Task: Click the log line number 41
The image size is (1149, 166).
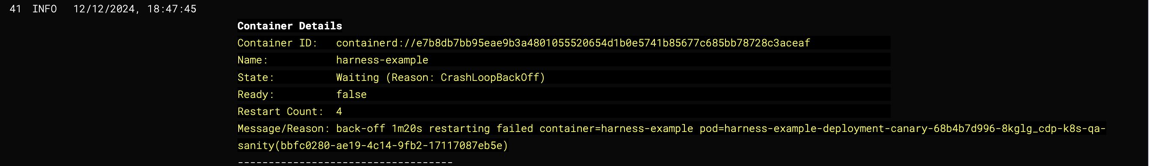Action: coord(15,9)
